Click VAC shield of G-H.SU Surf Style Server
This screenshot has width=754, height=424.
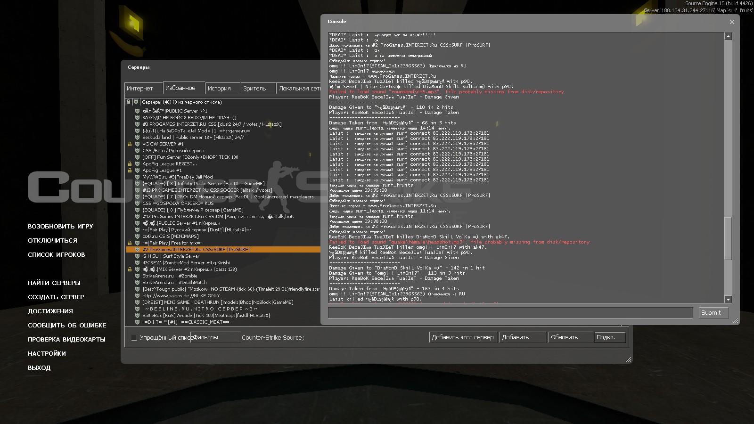pyautogui.click(x=137, y=256)
